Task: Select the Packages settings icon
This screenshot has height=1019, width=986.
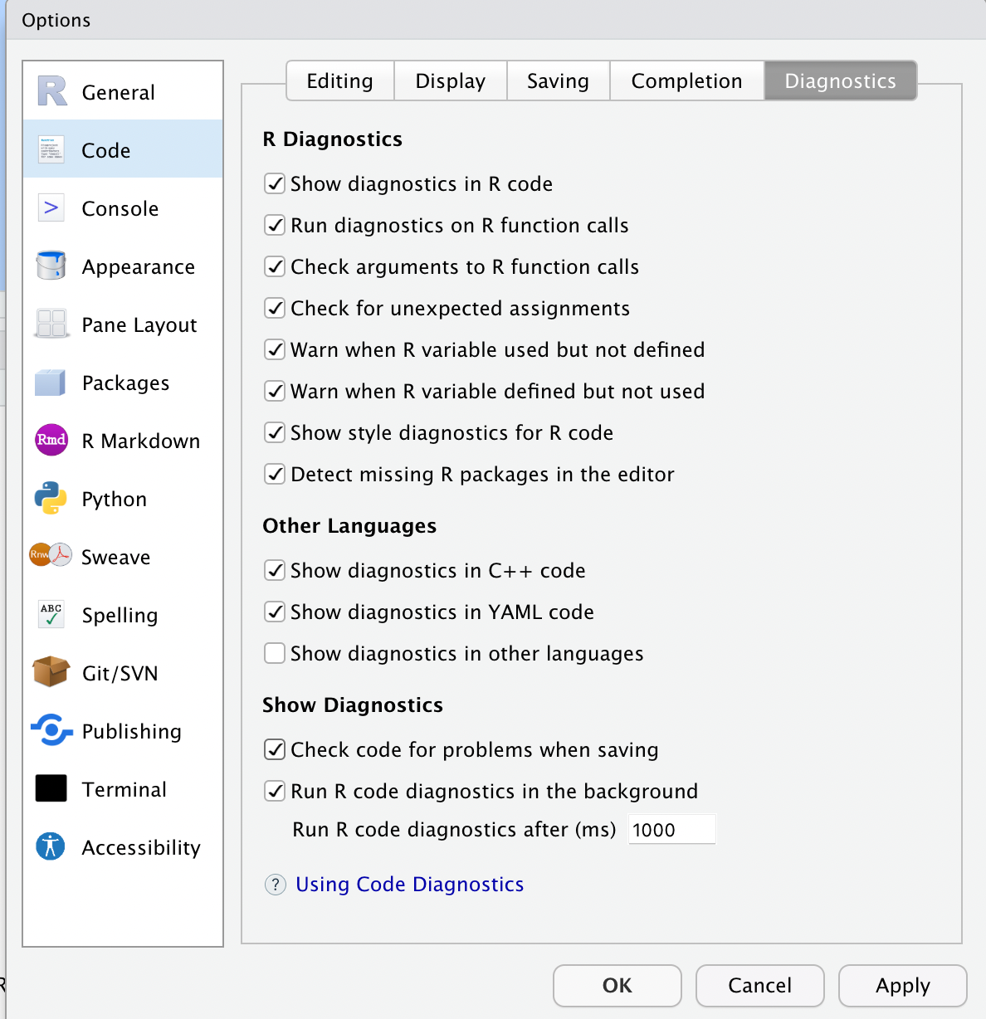Action: pyautogui.click(x=51, y=382)
